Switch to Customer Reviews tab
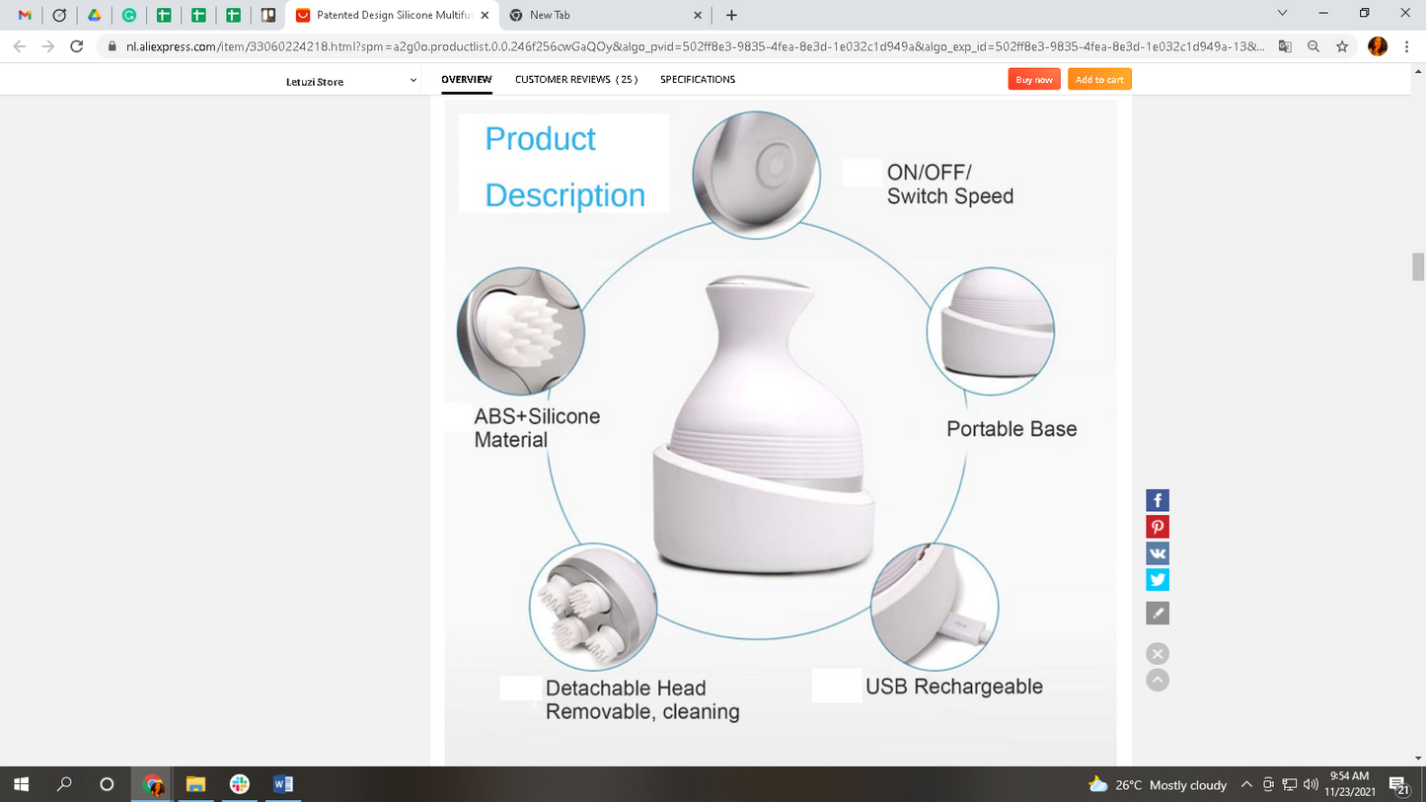The height and width of the screenshot is (802, 1426). (576, 79)
